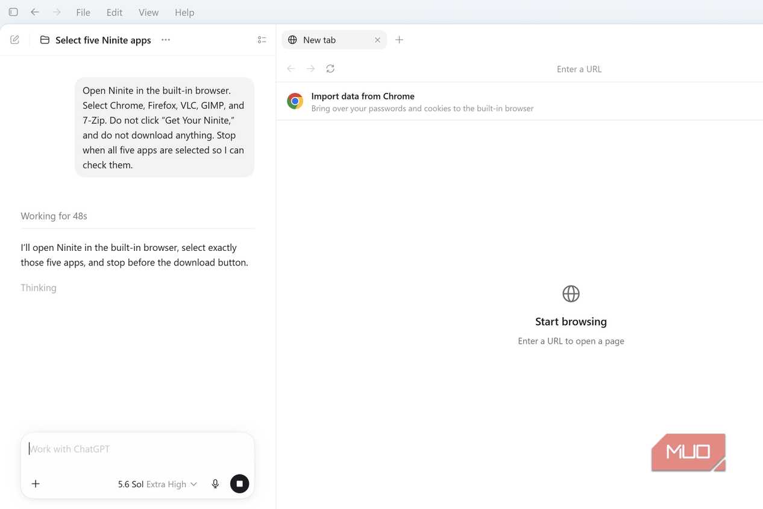Click the Start browsing heading

pos(571,321)
